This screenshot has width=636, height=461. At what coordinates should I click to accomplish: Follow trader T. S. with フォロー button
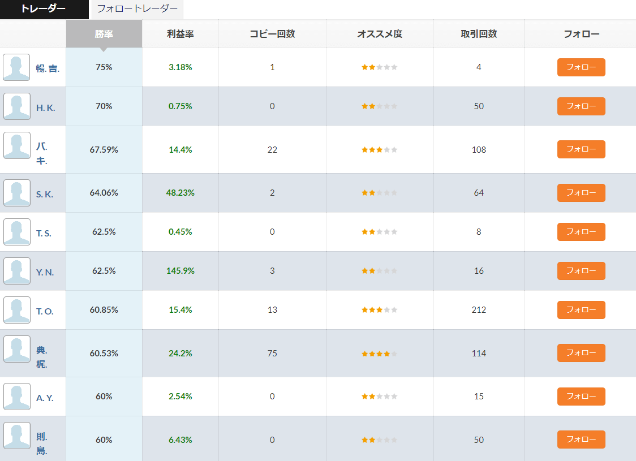point(581,232)
